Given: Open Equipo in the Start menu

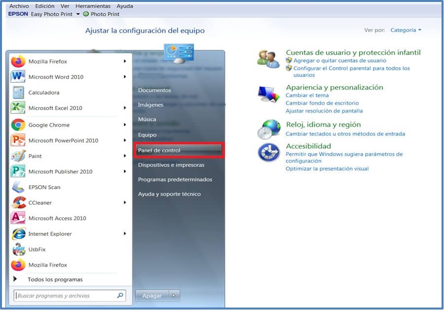Looking at the screenshot, I should (x=147, y=135).
